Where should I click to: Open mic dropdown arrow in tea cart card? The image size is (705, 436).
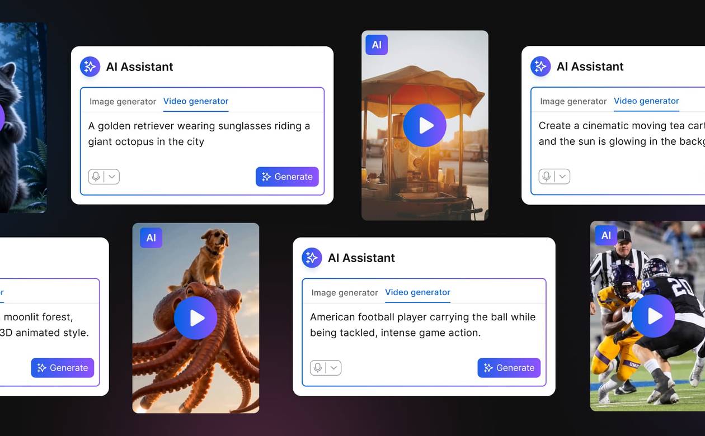(x=562, y=177)
